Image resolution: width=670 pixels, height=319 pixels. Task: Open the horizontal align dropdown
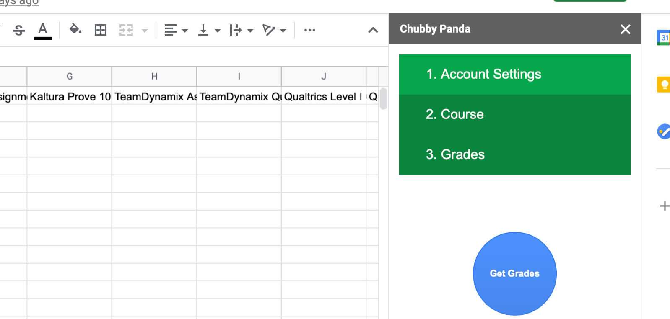176,30
